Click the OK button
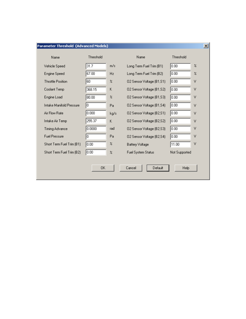This screenshot has width=246, height=319. pyautogui.click(x=103, y=168)
